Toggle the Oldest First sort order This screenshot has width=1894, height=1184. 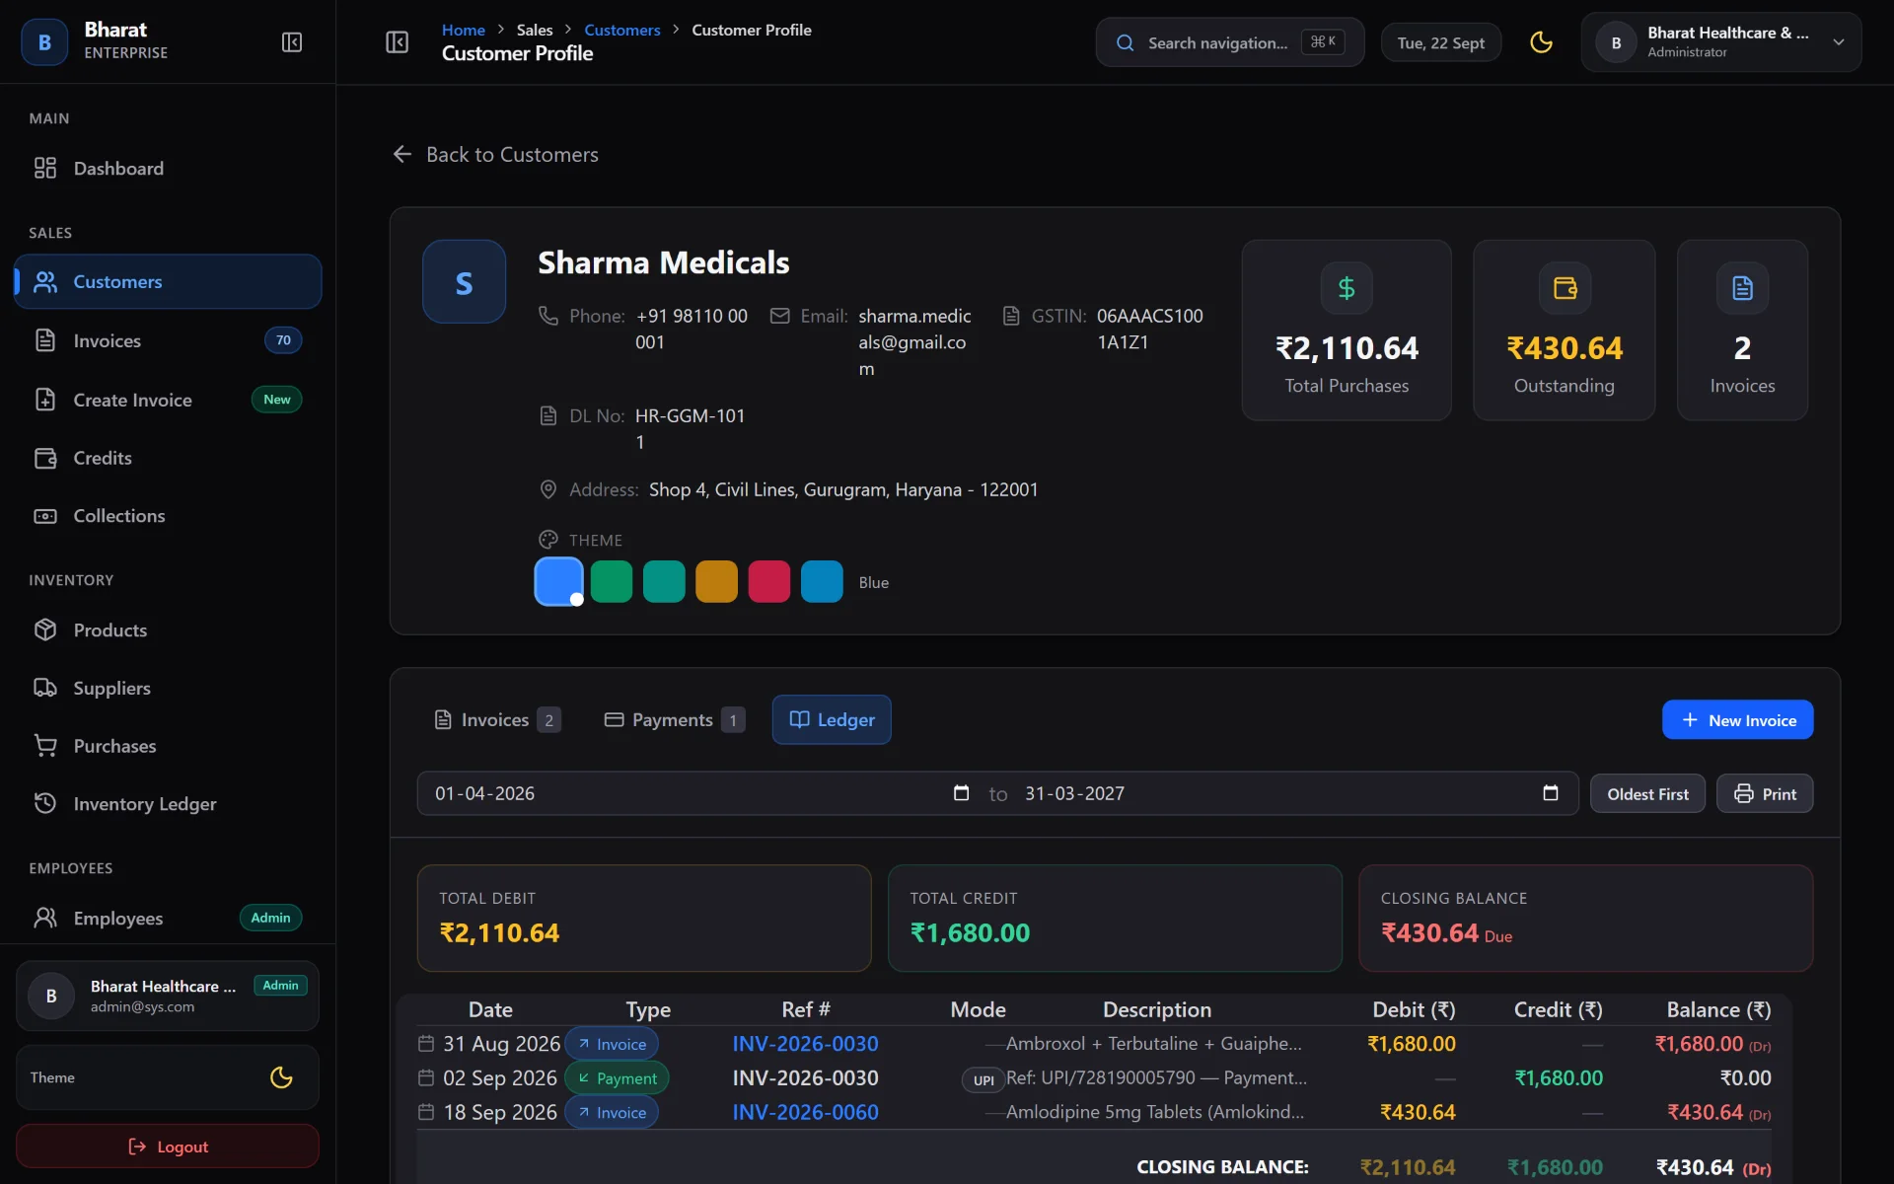click(x=1647, y=794)
